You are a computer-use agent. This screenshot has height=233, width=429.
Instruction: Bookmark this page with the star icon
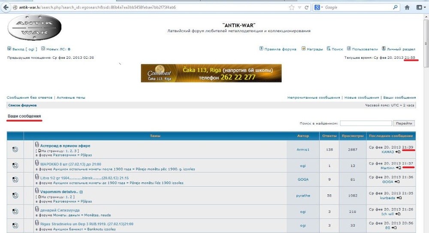[292, 7]
